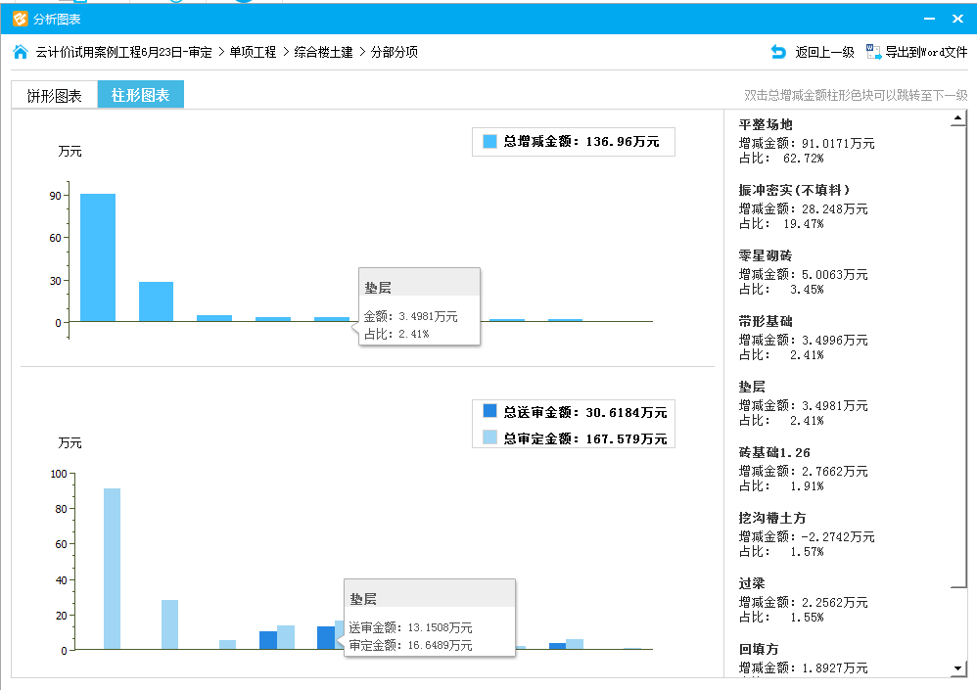Click 返回上一级 button
Image resolution: width=977 pixels, height=690 pixels.
click(x=824, y=52)
